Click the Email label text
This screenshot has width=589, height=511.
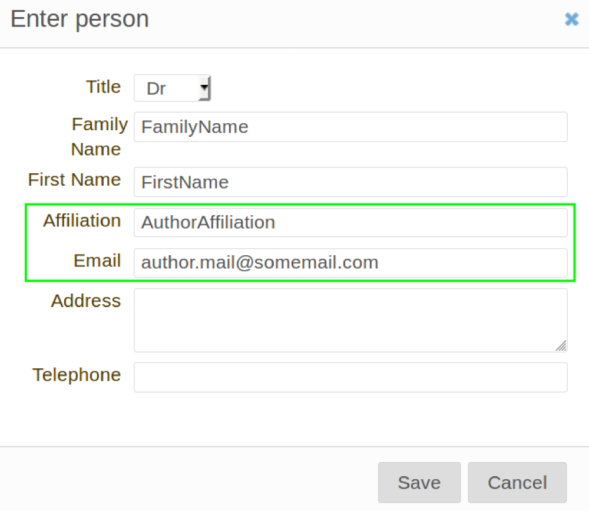[97, 261]
